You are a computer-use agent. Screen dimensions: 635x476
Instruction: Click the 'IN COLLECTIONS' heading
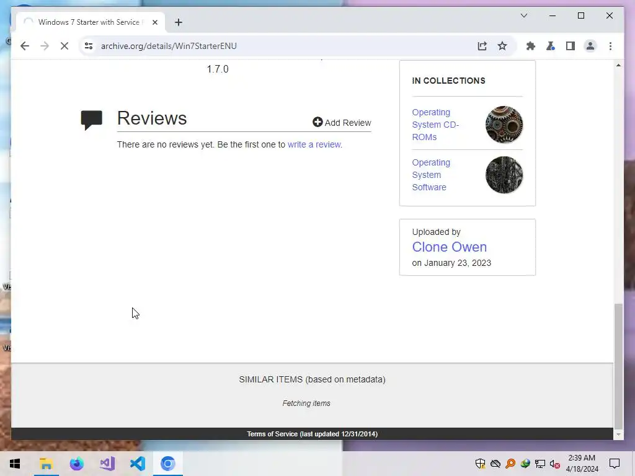(x=449, y=81)
